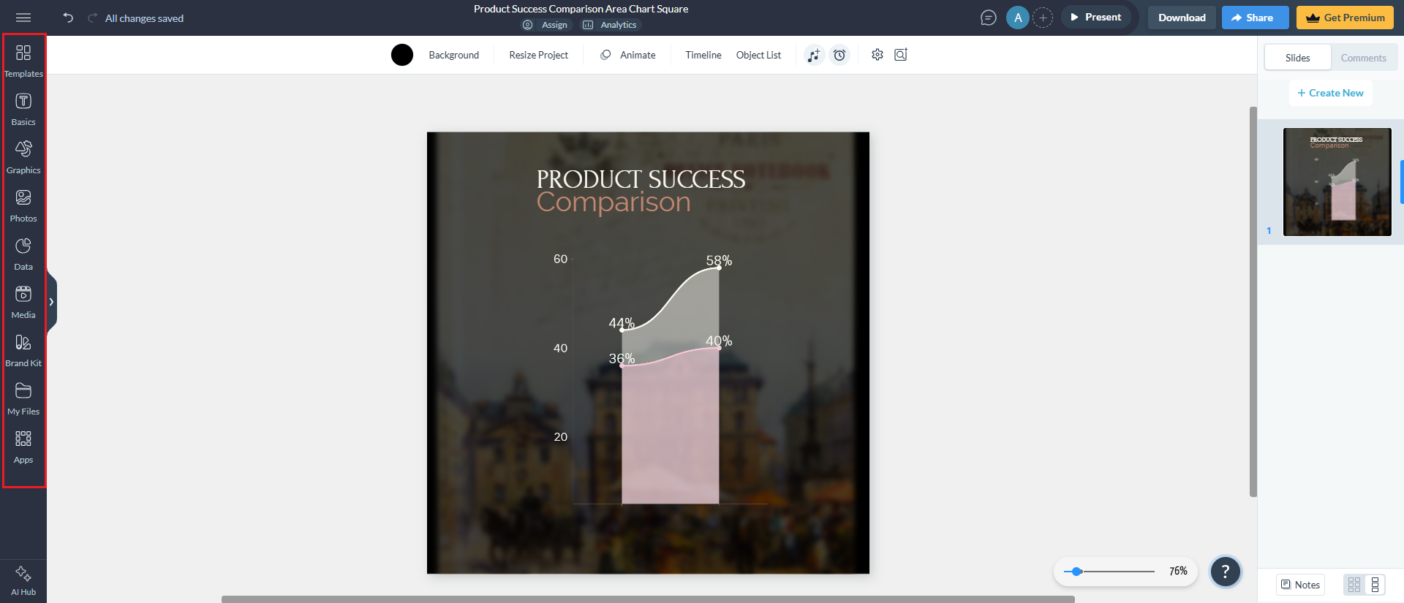The image size is (1404, 603).
Task: Add a collaborator with the plus circle
Action: click(x=1043, y=18)
